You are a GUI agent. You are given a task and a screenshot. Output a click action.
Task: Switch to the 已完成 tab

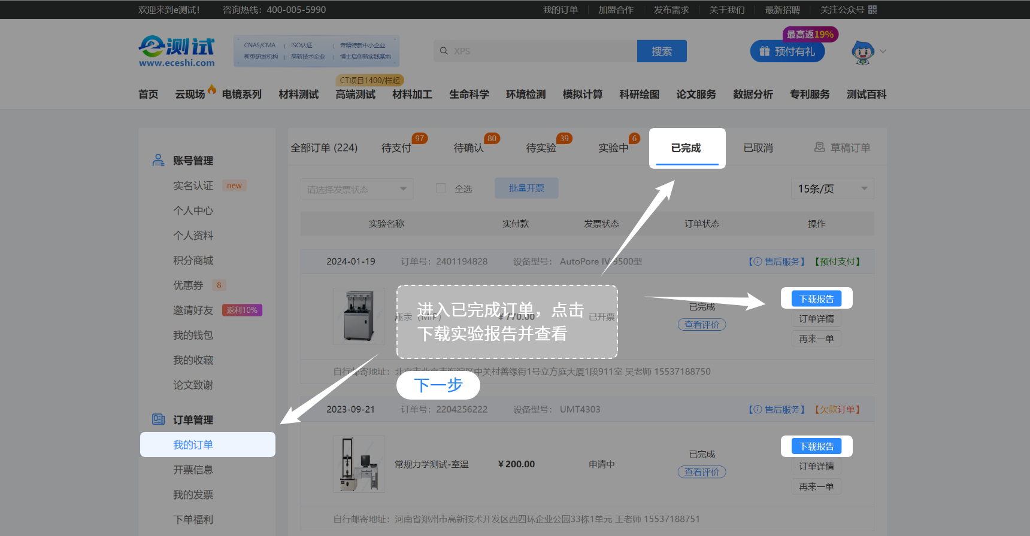pyautogui.click(x=686, y=148)
